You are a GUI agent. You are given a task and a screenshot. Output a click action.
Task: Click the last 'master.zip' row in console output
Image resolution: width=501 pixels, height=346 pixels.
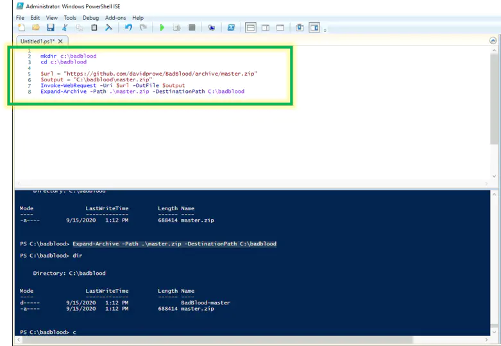tap(117, 309)
